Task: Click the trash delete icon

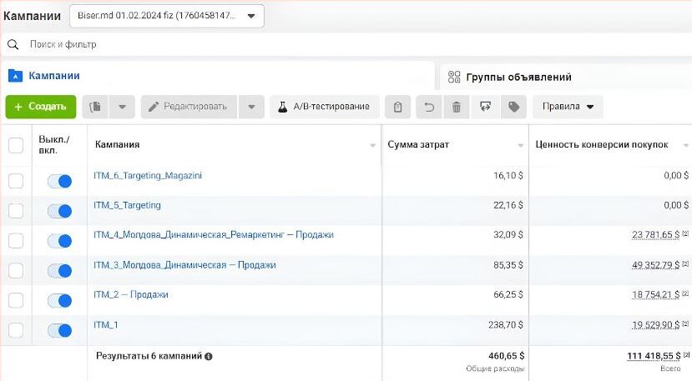Action: pos(456,107)
